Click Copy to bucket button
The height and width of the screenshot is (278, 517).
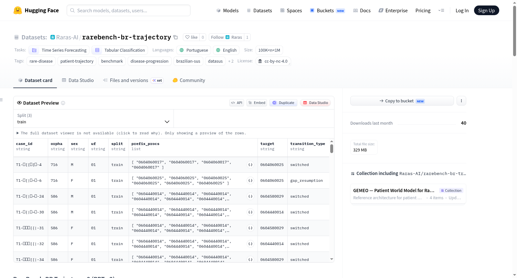[402, 101]
